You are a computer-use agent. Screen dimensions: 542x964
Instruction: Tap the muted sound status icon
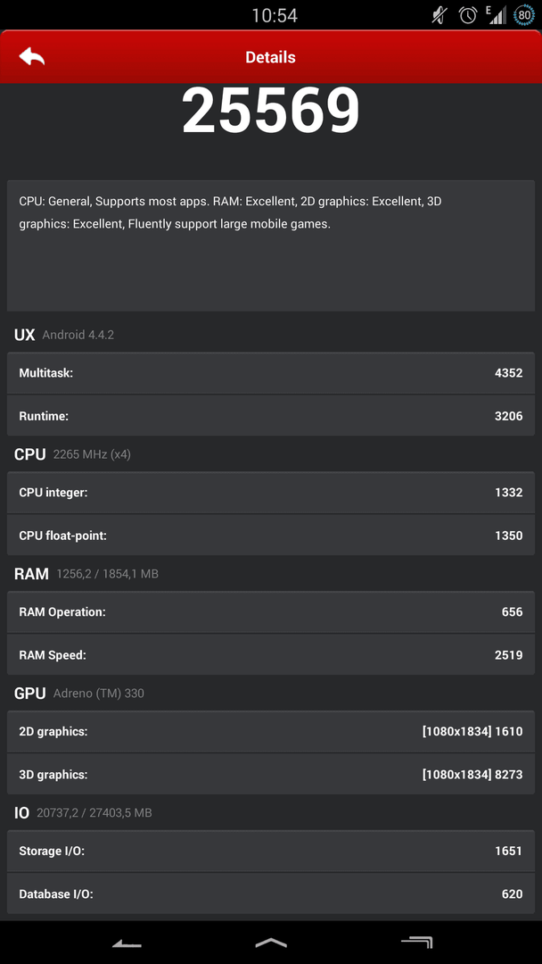[x=439, y=15]
